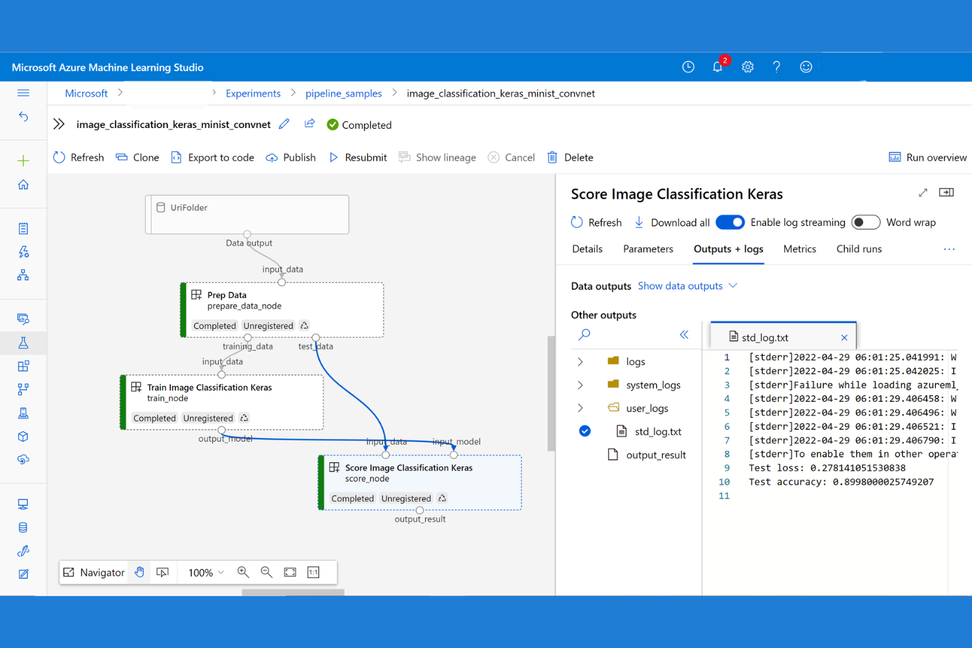Expand the logs folder
The width and height of the screenshot is (972, 648).
(580, 362)
